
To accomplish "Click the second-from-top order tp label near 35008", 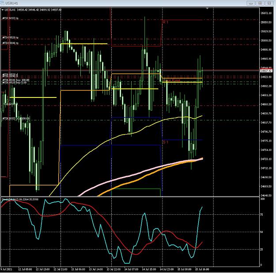I will click(11, 37).
